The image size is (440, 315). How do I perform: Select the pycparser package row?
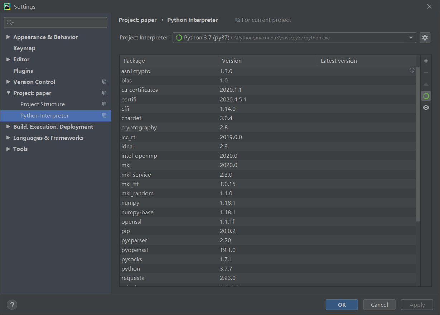pos(268,240)
